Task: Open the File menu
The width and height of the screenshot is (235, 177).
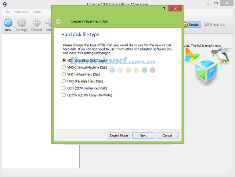Action: pyautogui.click(x=7, y=12)
